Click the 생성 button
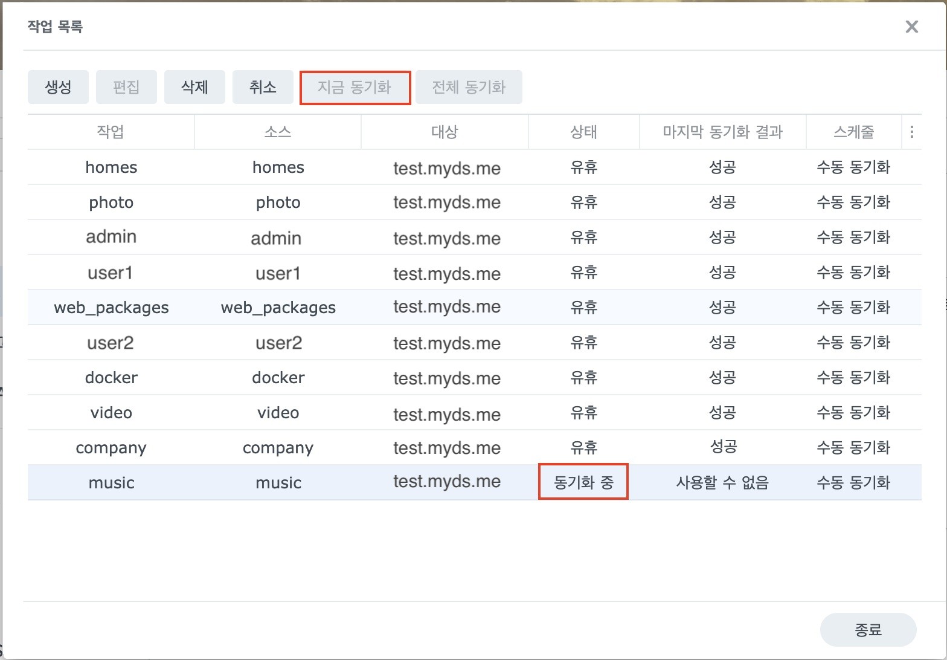The height and width of the screenshot is (660, 947). pos(58,87)
